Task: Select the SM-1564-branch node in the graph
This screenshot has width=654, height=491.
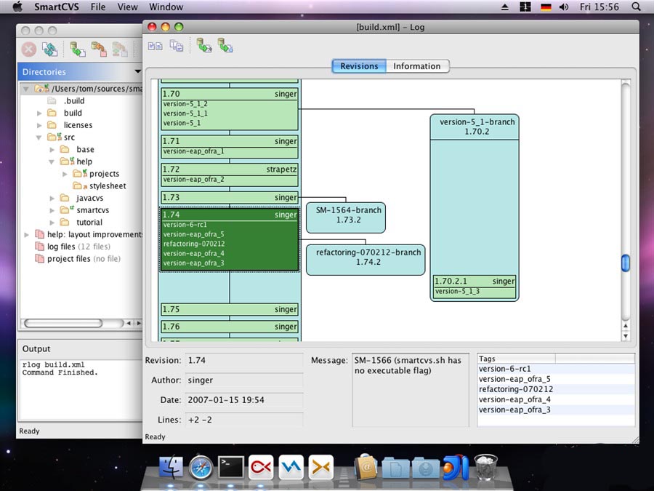Action: [346, 215]
